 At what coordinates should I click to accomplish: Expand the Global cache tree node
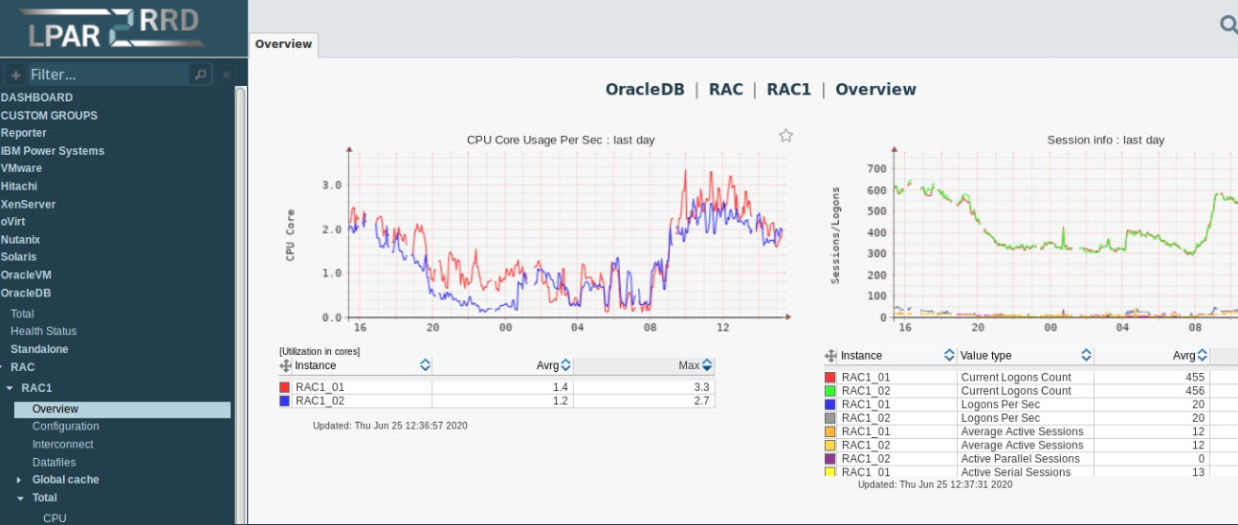20,480
